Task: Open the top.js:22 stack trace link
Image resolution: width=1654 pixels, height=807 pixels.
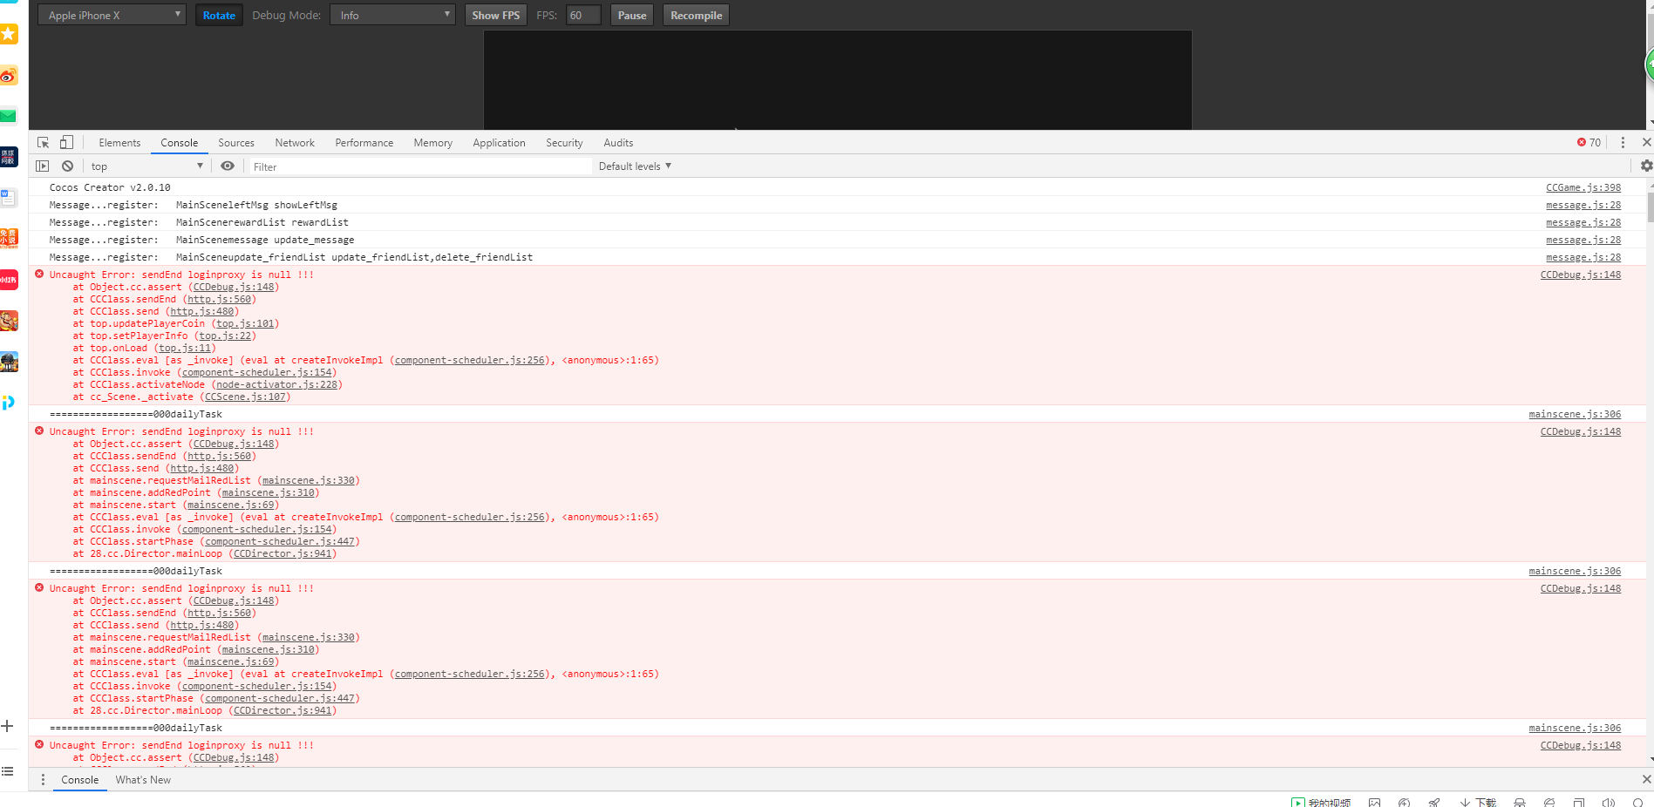Action: pos(225,336)
